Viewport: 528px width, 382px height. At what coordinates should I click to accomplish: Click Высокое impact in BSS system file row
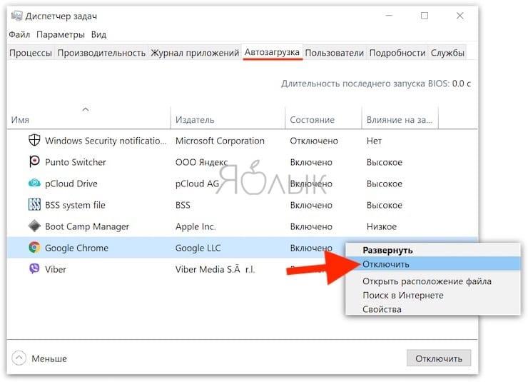[x=384, y=205]
